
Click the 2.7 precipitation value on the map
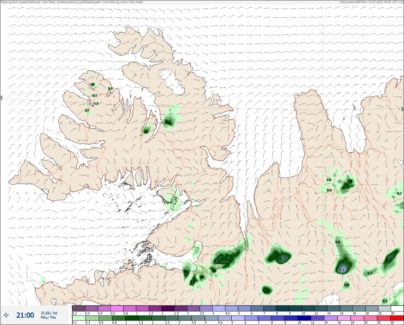click(x=389, y=260)
